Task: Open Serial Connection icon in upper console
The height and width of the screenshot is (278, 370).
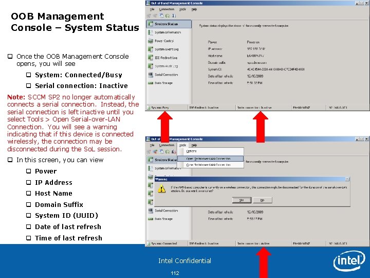Action: [x=150, y=75]
